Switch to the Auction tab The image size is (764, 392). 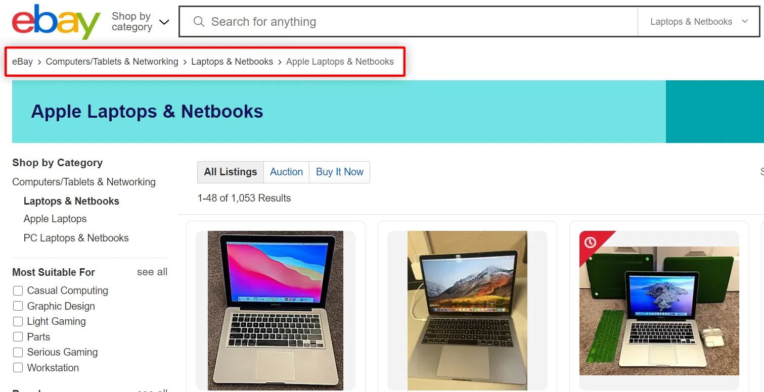click(x=286, y=172)
